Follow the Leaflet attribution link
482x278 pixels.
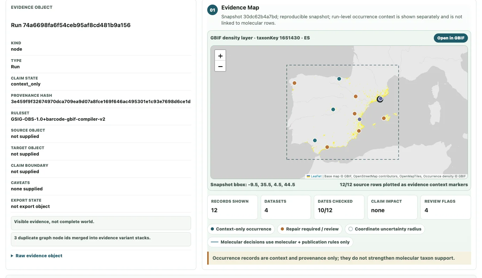coord(316,176)
